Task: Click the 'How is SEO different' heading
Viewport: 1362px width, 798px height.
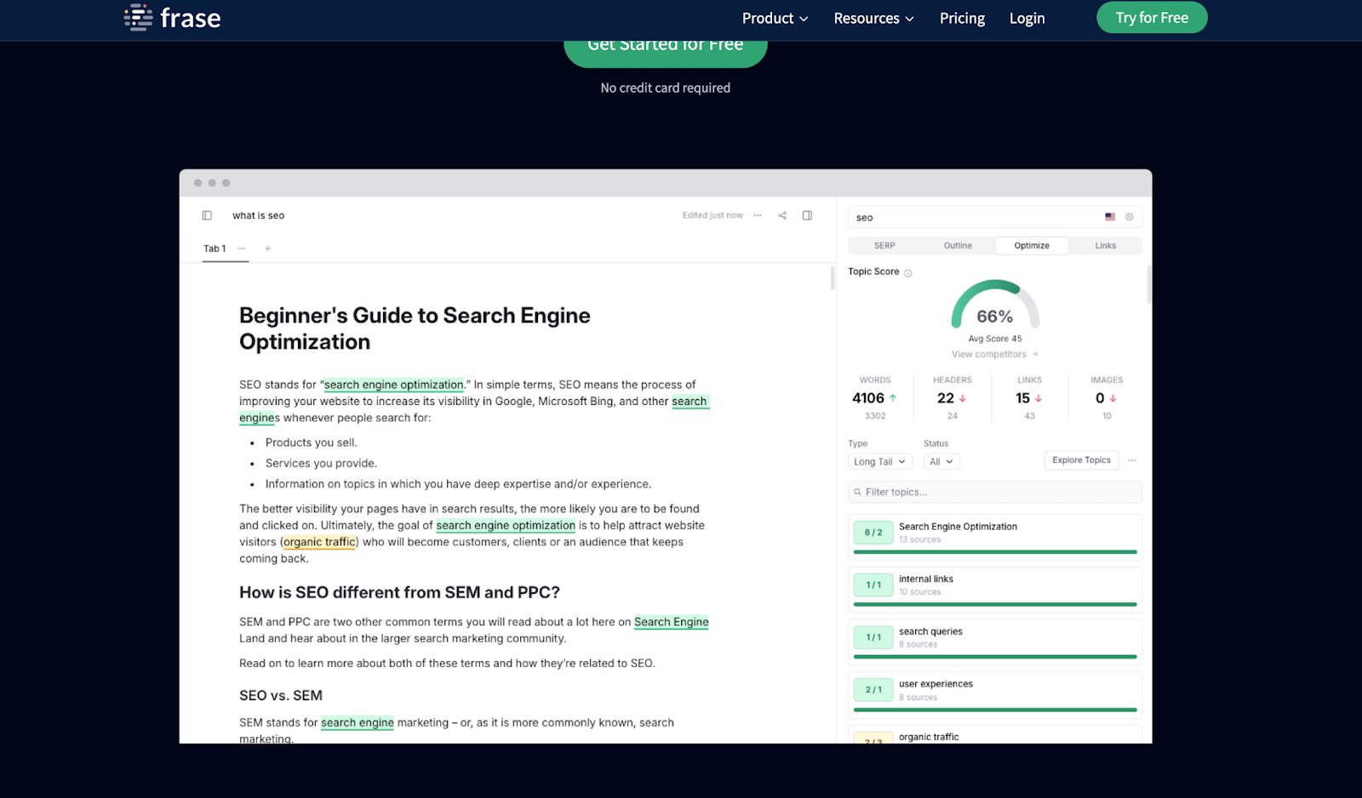Action: click(399, 592)
